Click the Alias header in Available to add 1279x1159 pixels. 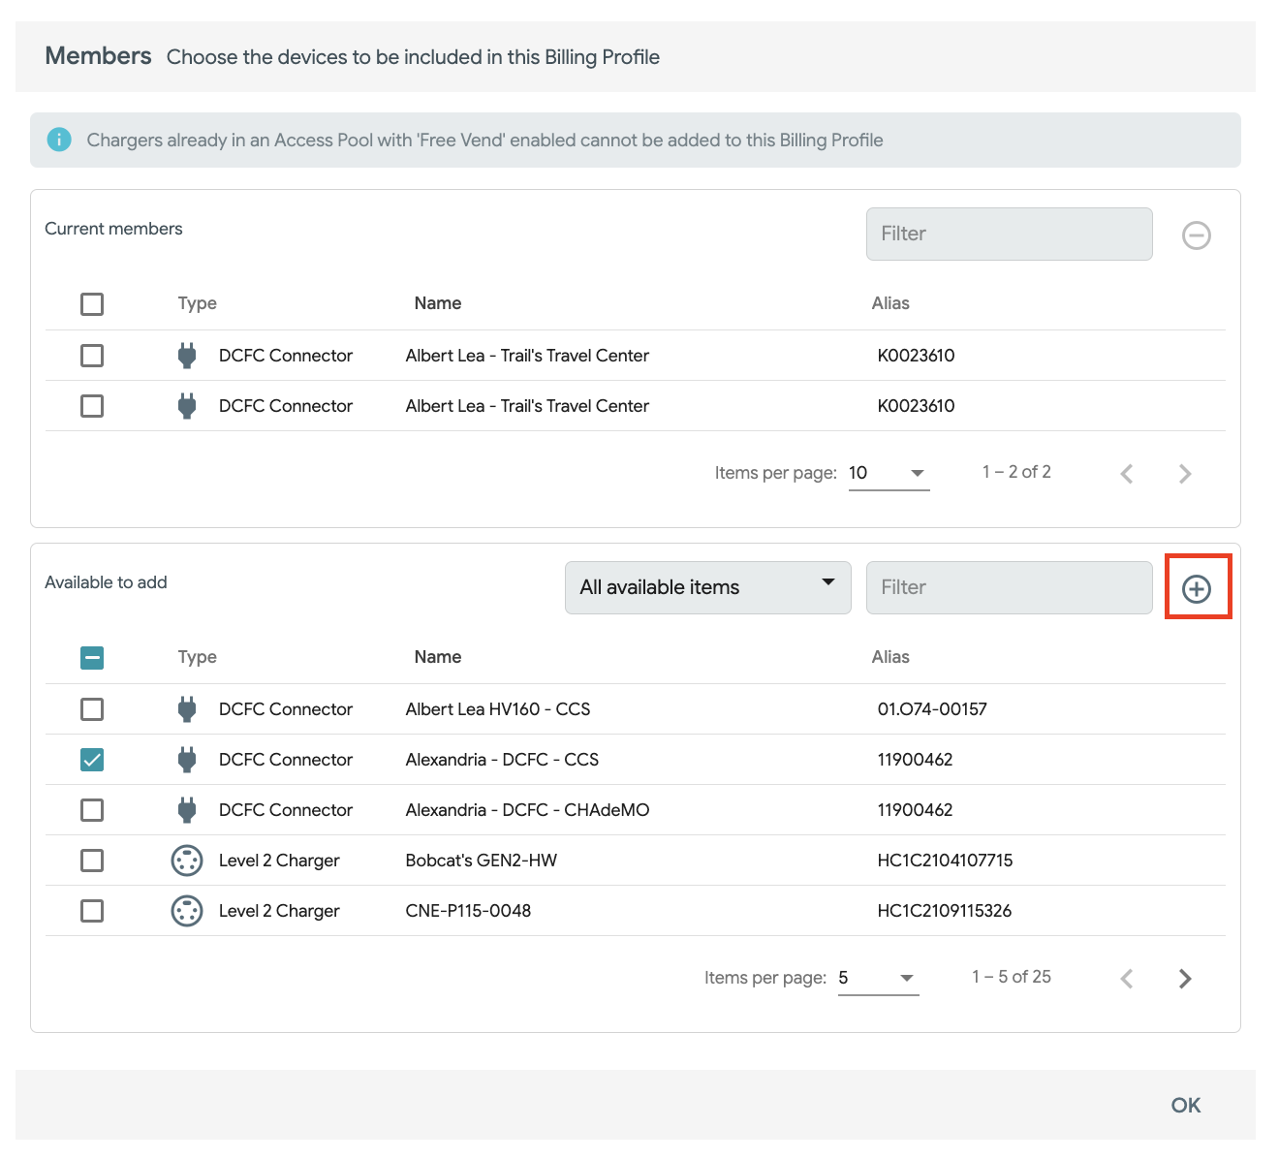[890, 657]
